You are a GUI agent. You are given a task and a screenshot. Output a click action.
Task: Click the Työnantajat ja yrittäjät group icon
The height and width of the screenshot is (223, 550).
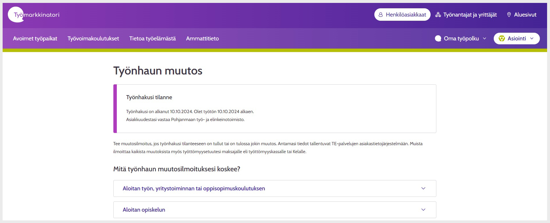[438, 15]
